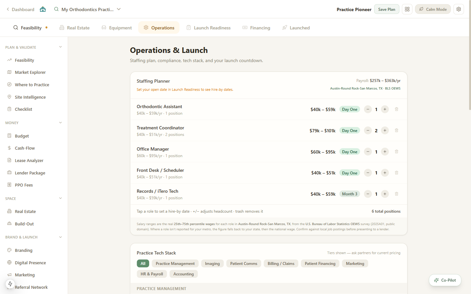Viewport: 471px width, 294px height.
Task: Add a Treatment Coordinator position with plus
Action: coord(385,131)
